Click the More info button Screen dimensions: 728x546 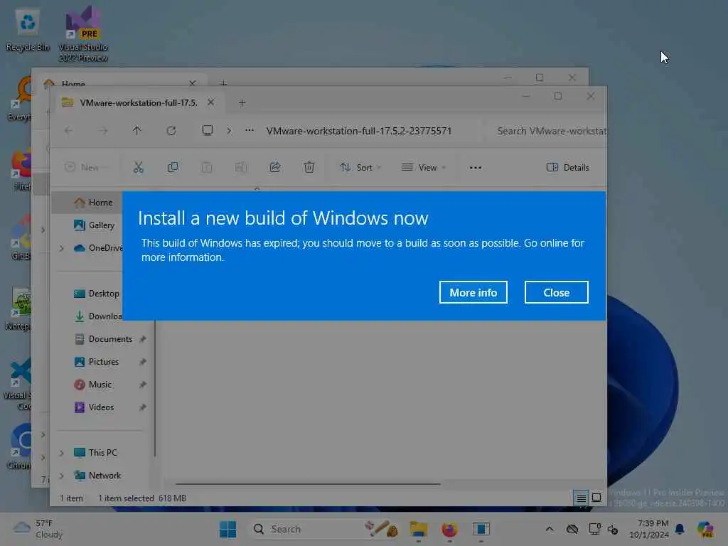[x=473, y=292]
